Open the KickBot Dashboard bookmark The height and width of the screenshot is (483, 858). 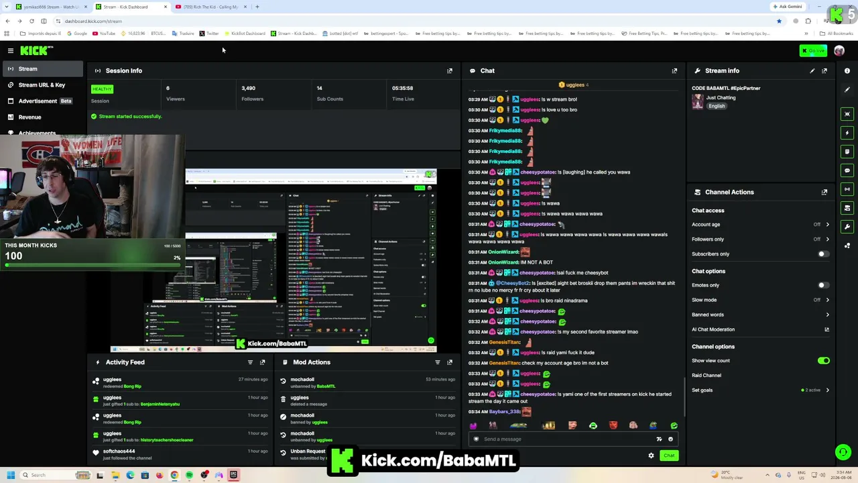(x=245, y=34)
